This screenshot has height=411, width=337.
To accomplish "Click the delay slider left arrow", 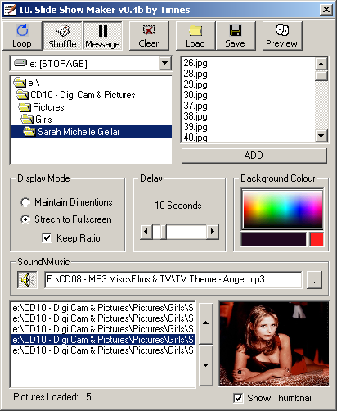I will 146,232.
